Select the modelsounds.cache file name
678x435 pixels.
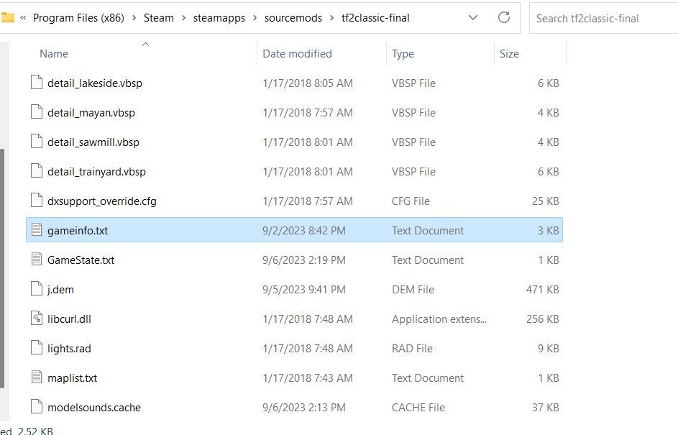[x=94, y=408]
